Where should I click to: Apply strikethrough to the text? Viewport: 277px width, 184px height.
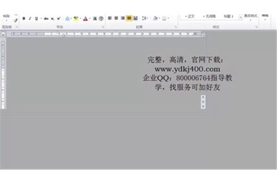click(46, 18)
